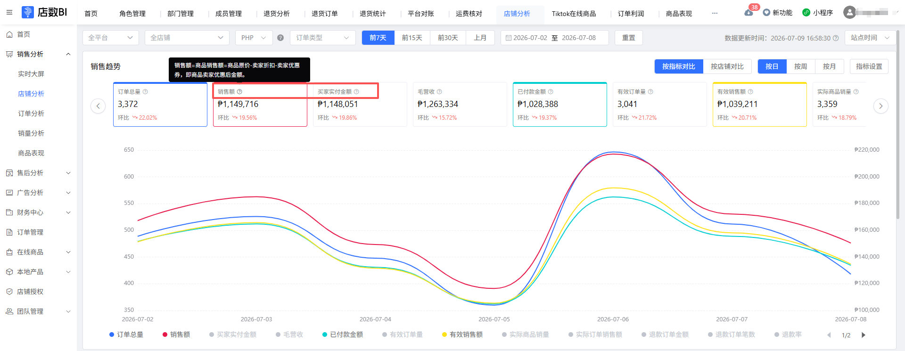The height and width of the screenshot is (351, 905).
Task: Collapse sidebar with the hamburger menu icon
Action: pos(9,12)
